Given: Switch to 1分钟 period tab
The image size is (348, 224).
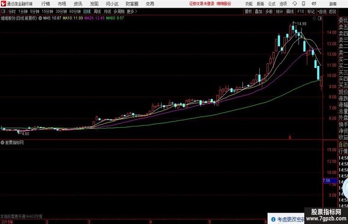Looking at the screenshot, I should click(x=23, y=11).
